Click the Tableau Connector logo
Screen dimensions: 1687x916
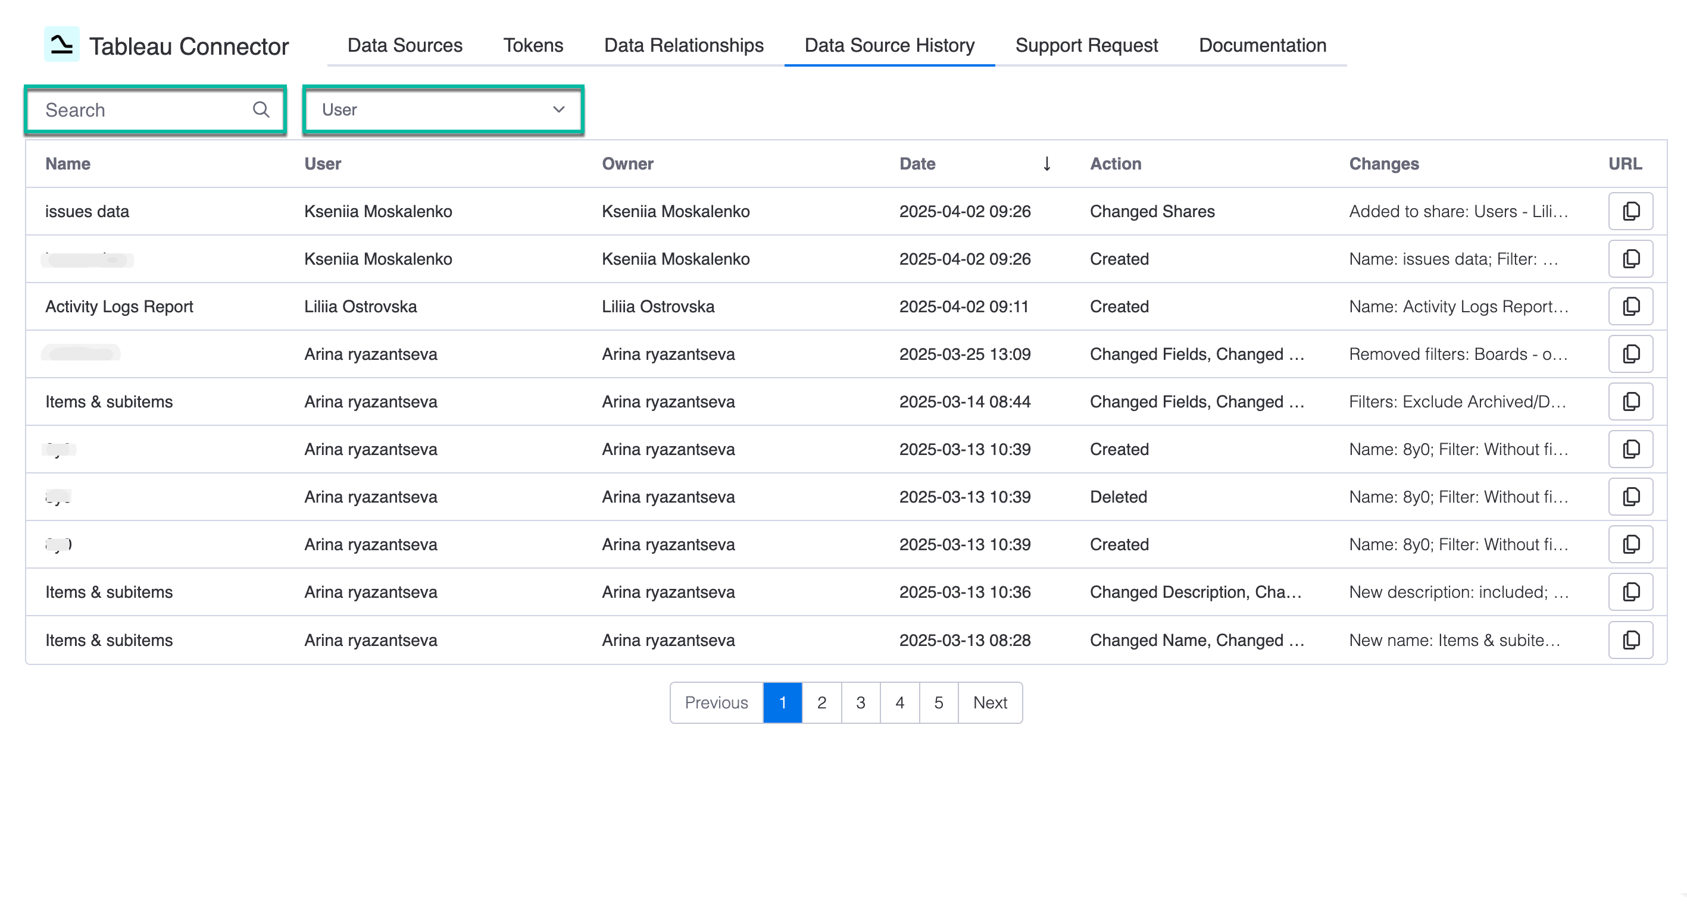pos(61,44)
